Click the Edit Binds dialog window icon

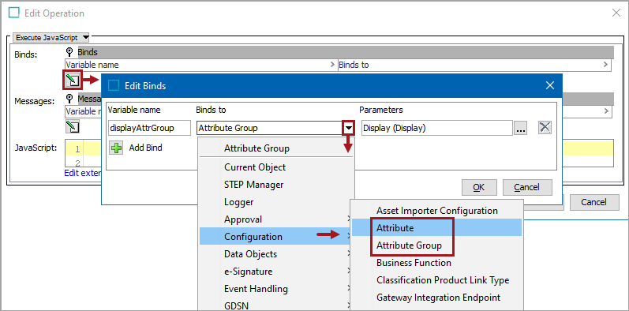[x=114, y=85]
